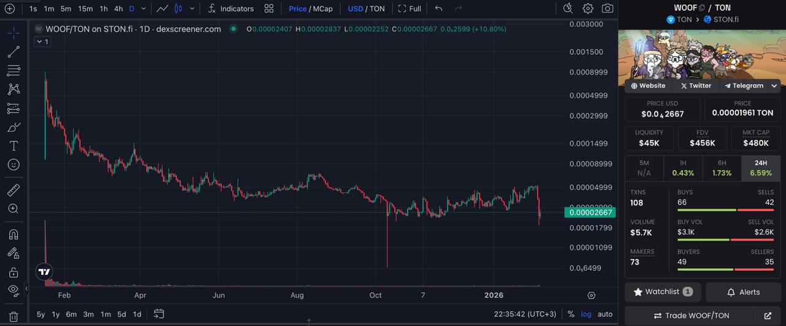Open the indicator templates grid
The image size is (786, 326).
(269, 9)
